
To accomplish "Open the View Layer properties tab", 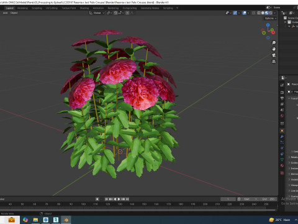I will point(282,104).
